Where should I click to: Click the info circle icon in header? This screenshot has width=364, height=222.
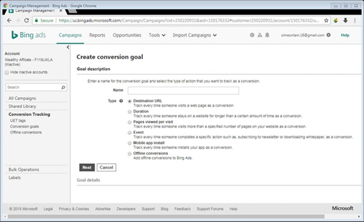click(x=252, y=35)
